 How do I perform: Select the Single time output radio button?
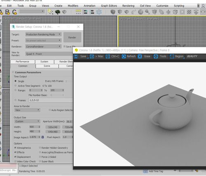click(16, 81)
